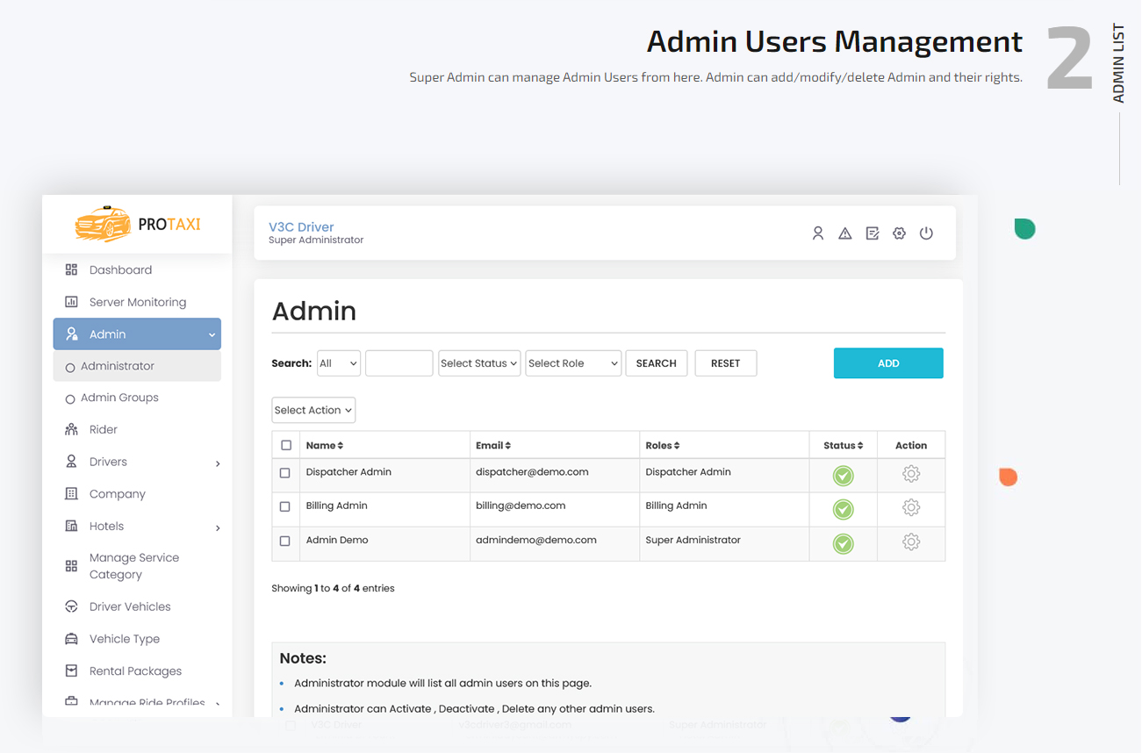Open the alert triangle icon in header
This screenshot has height=753, width=1142.
click(844, 233)
